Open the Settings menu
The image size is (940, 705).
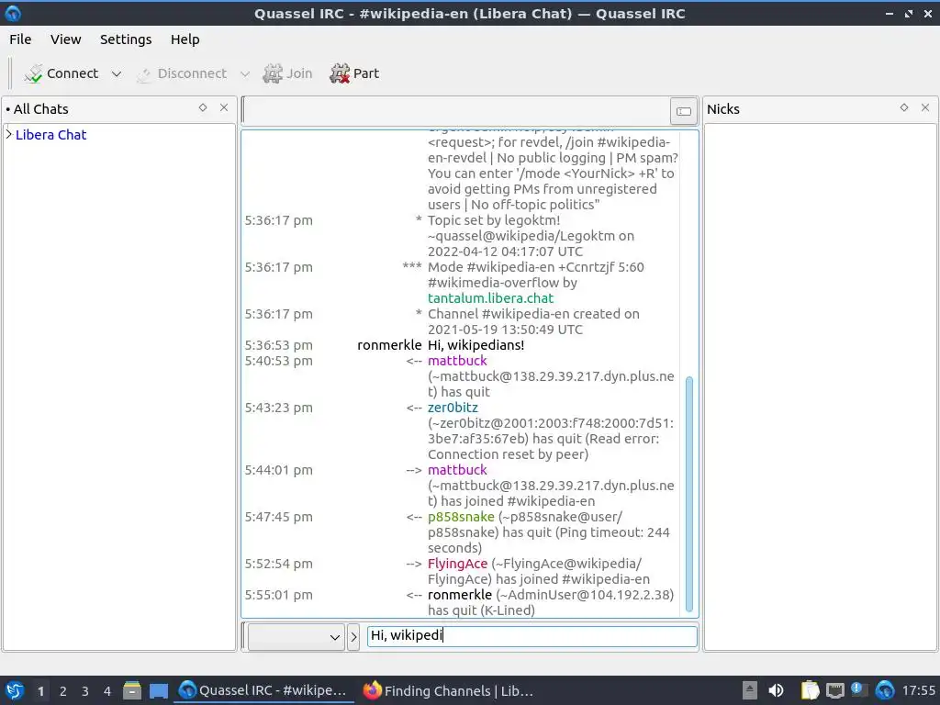(125, 39)
